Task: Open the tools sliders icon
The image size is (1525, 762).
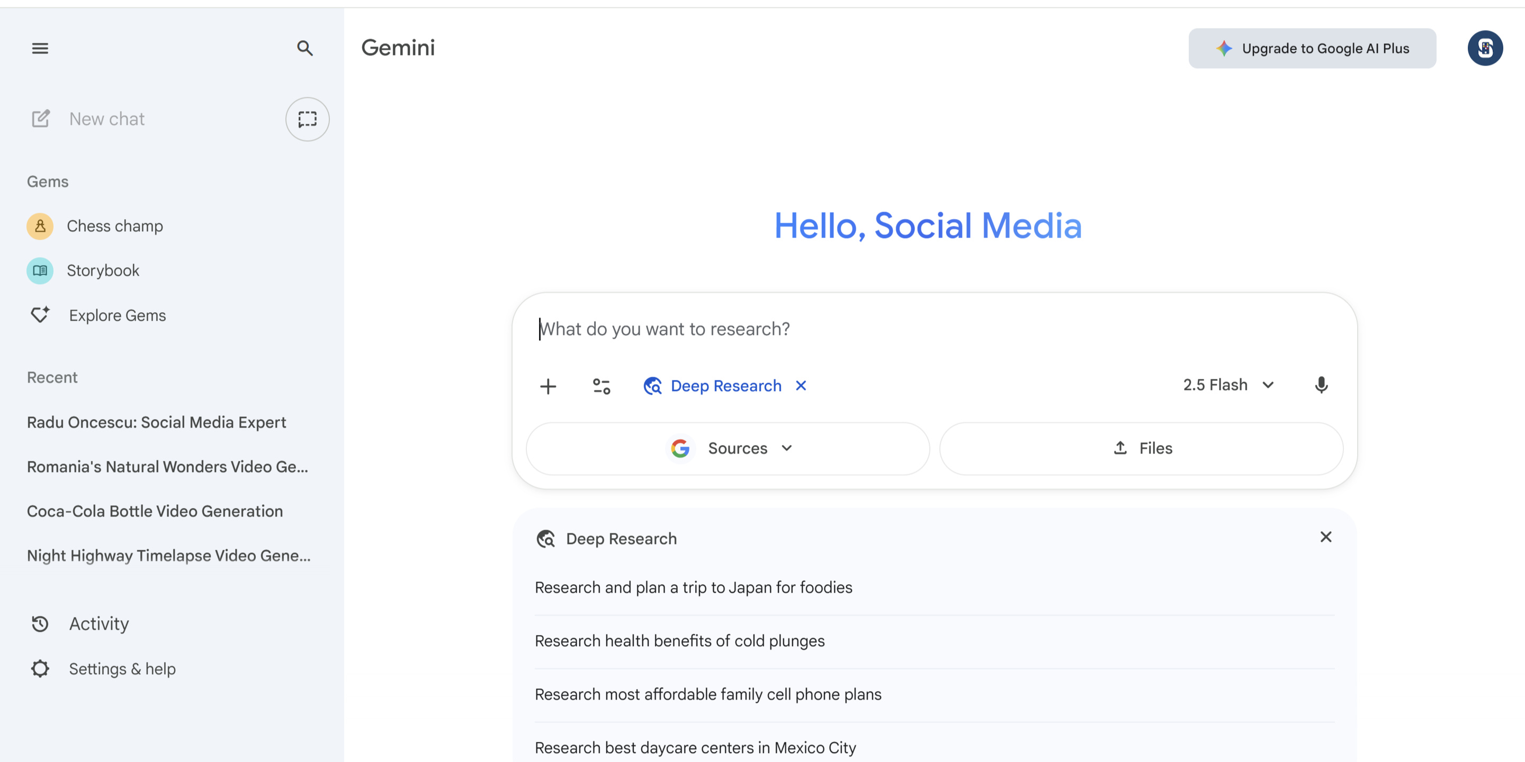Action: 602,386
